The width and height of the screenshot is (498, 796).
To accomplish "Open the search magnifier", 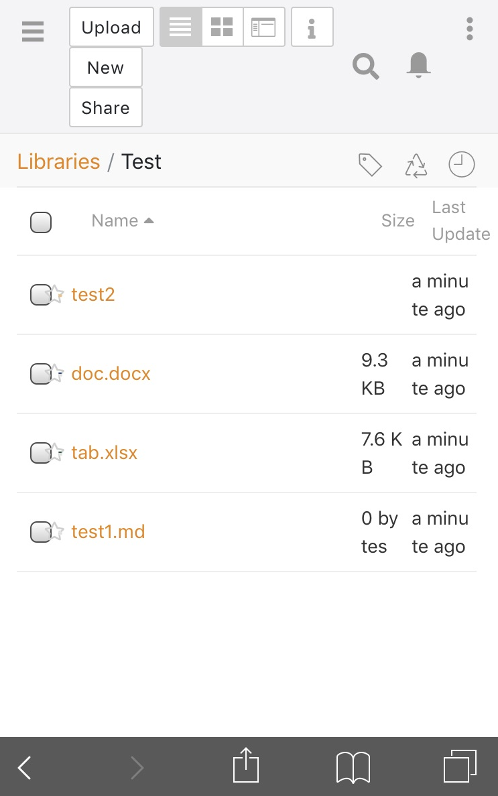I will pyautogui.click(x=366, y=66).
